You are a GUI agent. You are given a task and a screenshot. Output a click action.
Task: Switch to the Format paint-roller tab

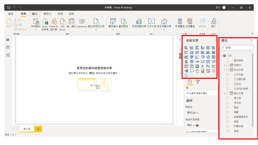click(198, 82)
